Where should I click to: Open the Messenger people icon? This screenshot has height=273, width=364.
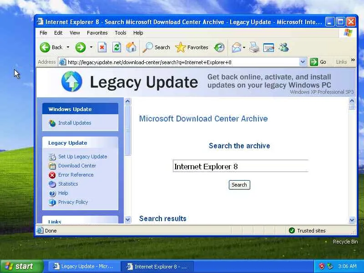click(283, 47)
